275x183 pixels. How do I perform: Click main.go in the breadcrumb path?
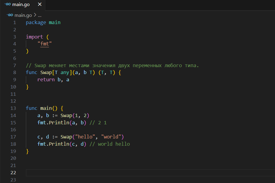pos(23,15)
